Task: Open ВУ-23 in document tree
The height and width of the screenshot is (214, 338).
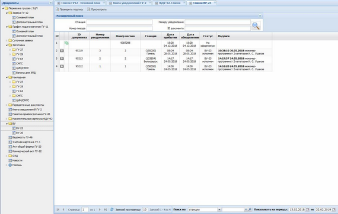Action: click(20, 128)
